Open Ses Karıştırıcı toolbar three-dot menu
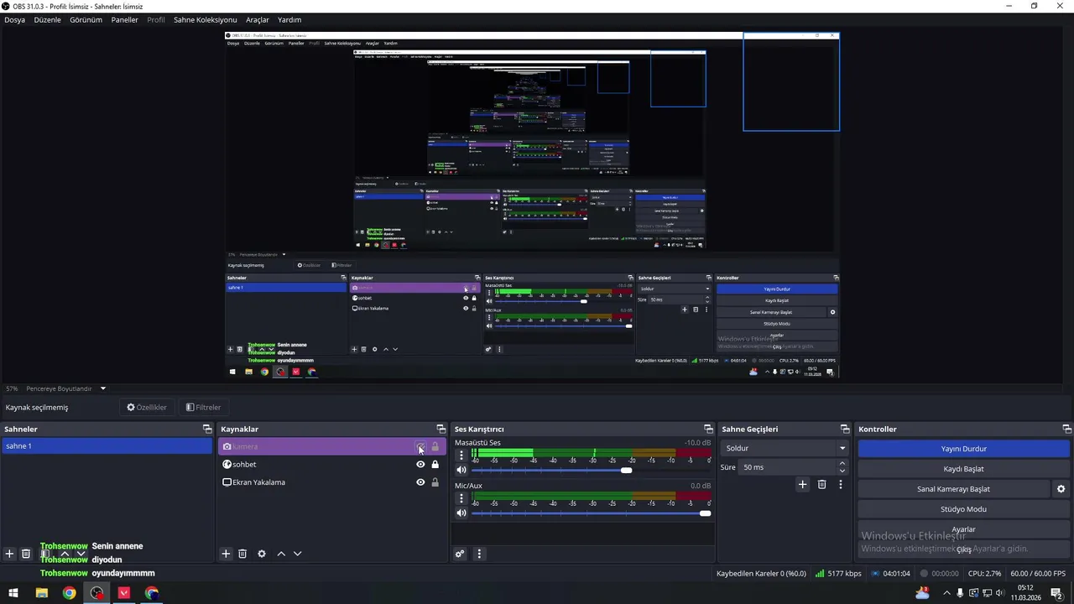1074x604 pixels. click(479, 554)
